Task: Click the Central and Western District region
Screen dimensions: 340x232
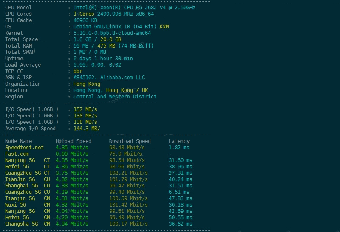Action: [x=115, y=97]
